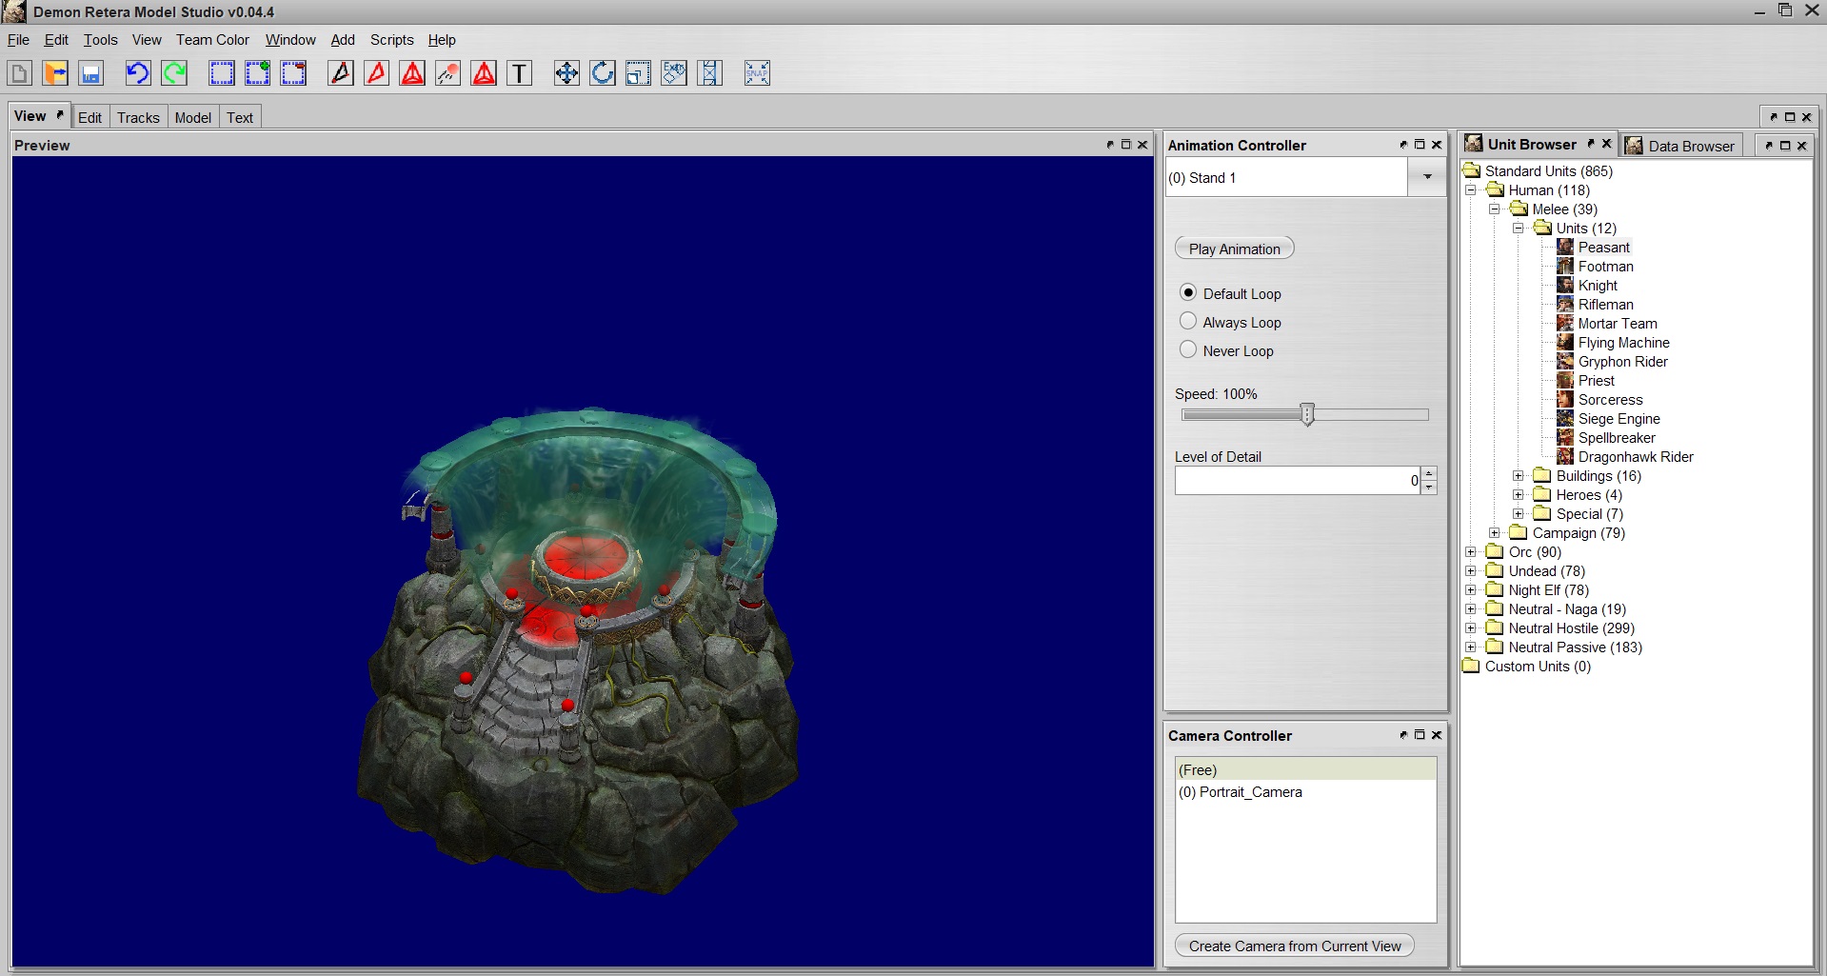Collapse the Human (118) tree node
1827x976 pixels.
point(1471,190)
